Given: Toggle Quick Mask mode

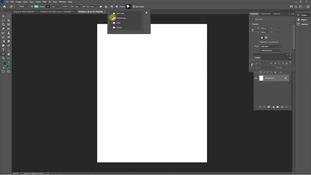Looking at the screenshot, I should [3, 71].
